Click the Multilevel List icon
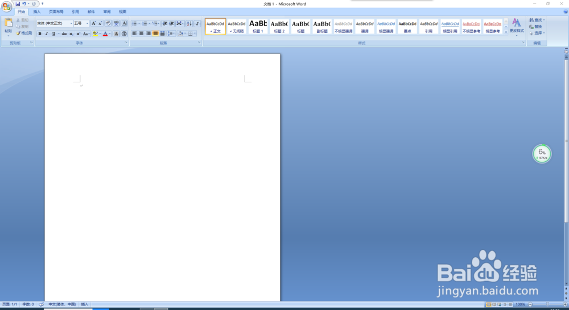Viewport: 569px width, 310px height. (x=155, y=23)
